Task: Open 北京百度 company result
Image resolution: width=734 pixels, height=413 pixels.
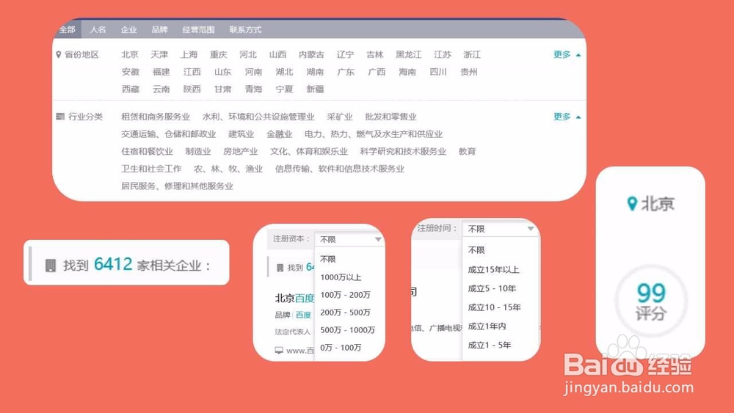Action: (294, 299)
